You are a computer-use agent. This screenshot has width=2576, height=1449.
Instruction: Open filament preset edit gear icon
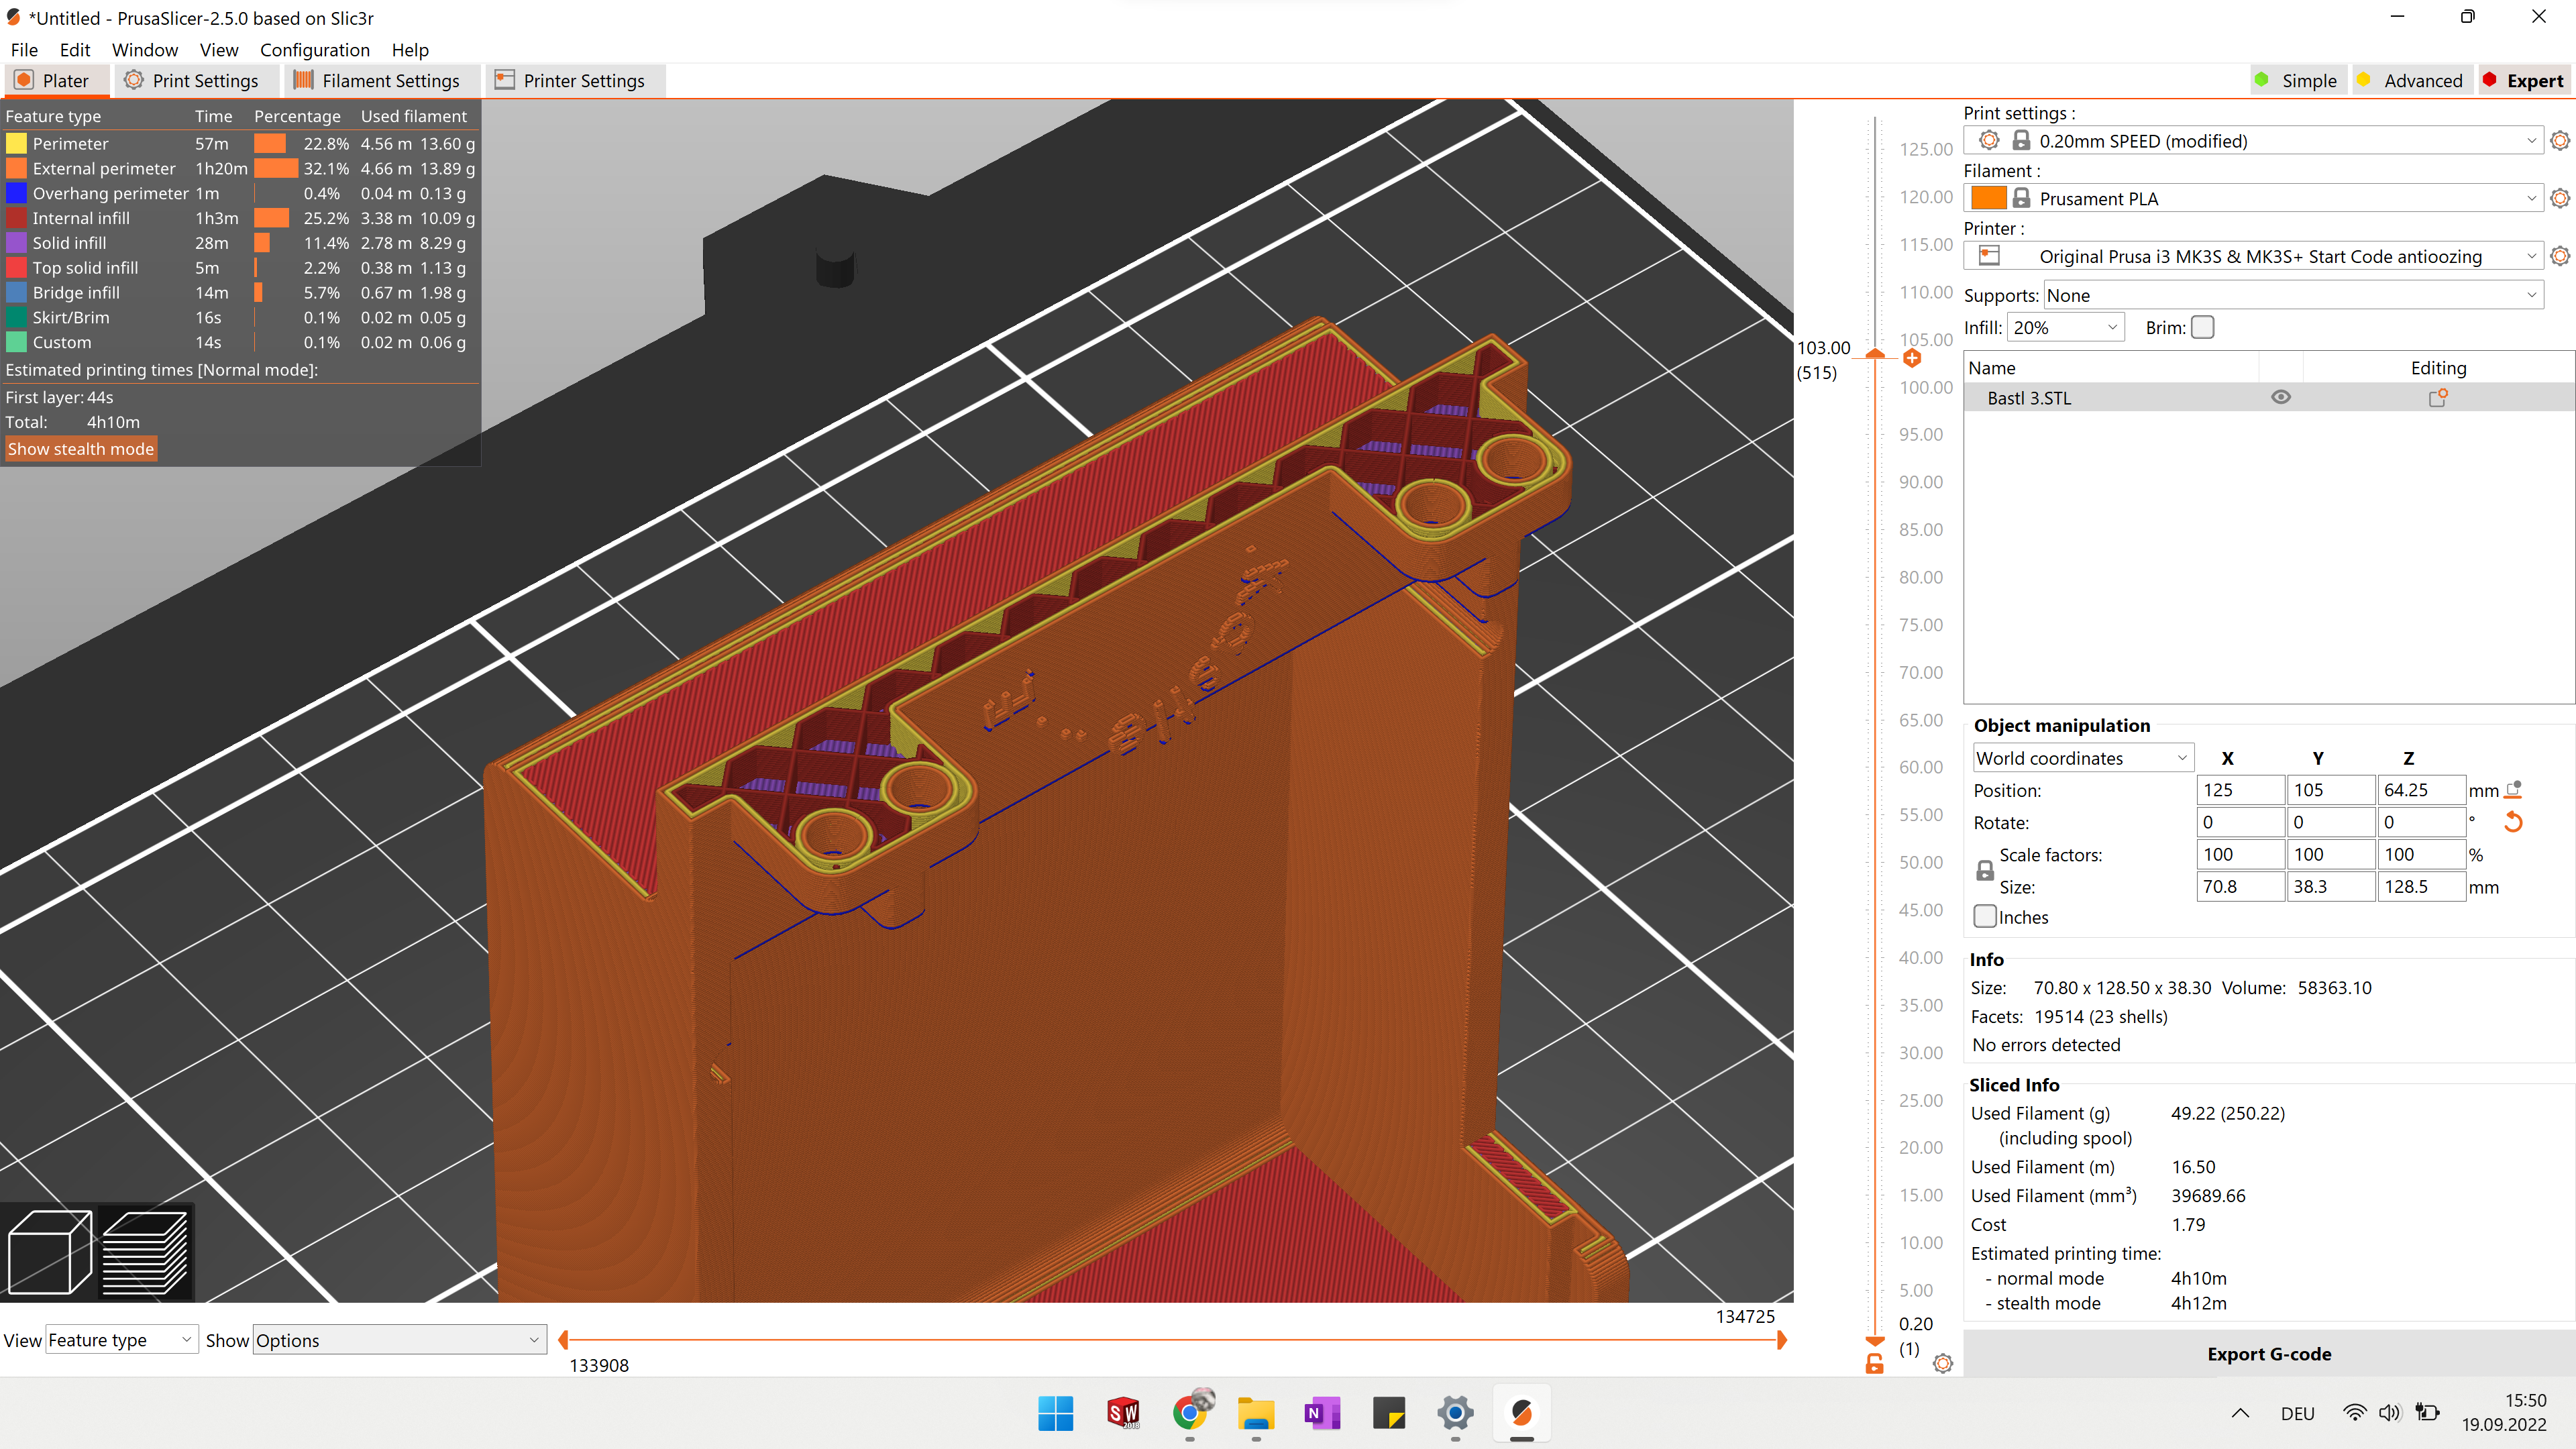tap(2559, 198)
